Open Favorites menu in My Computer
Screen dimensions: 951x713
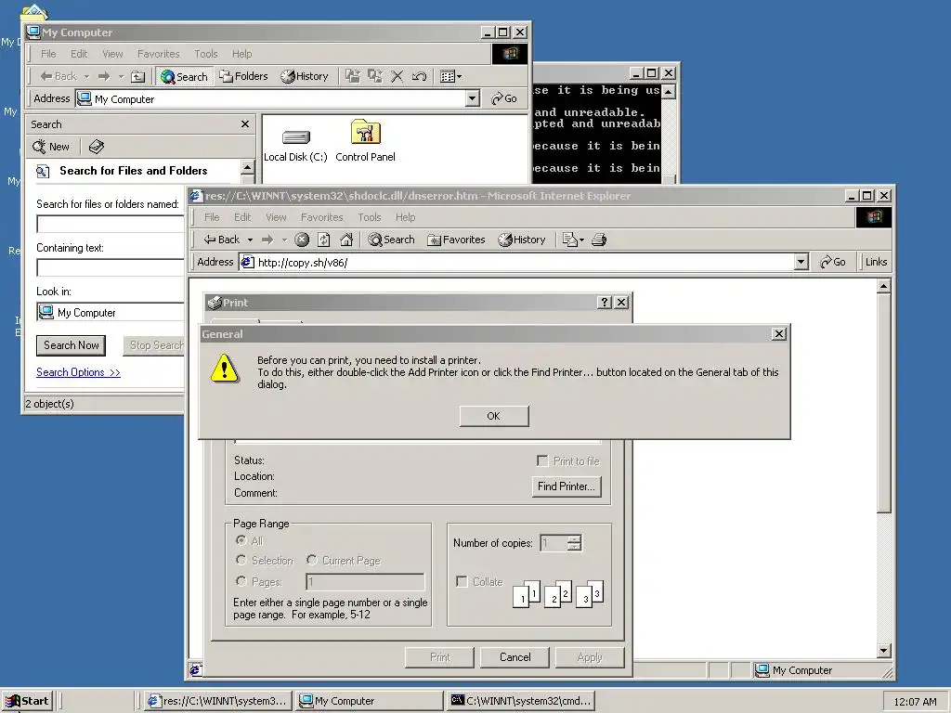tap(158, 54)
